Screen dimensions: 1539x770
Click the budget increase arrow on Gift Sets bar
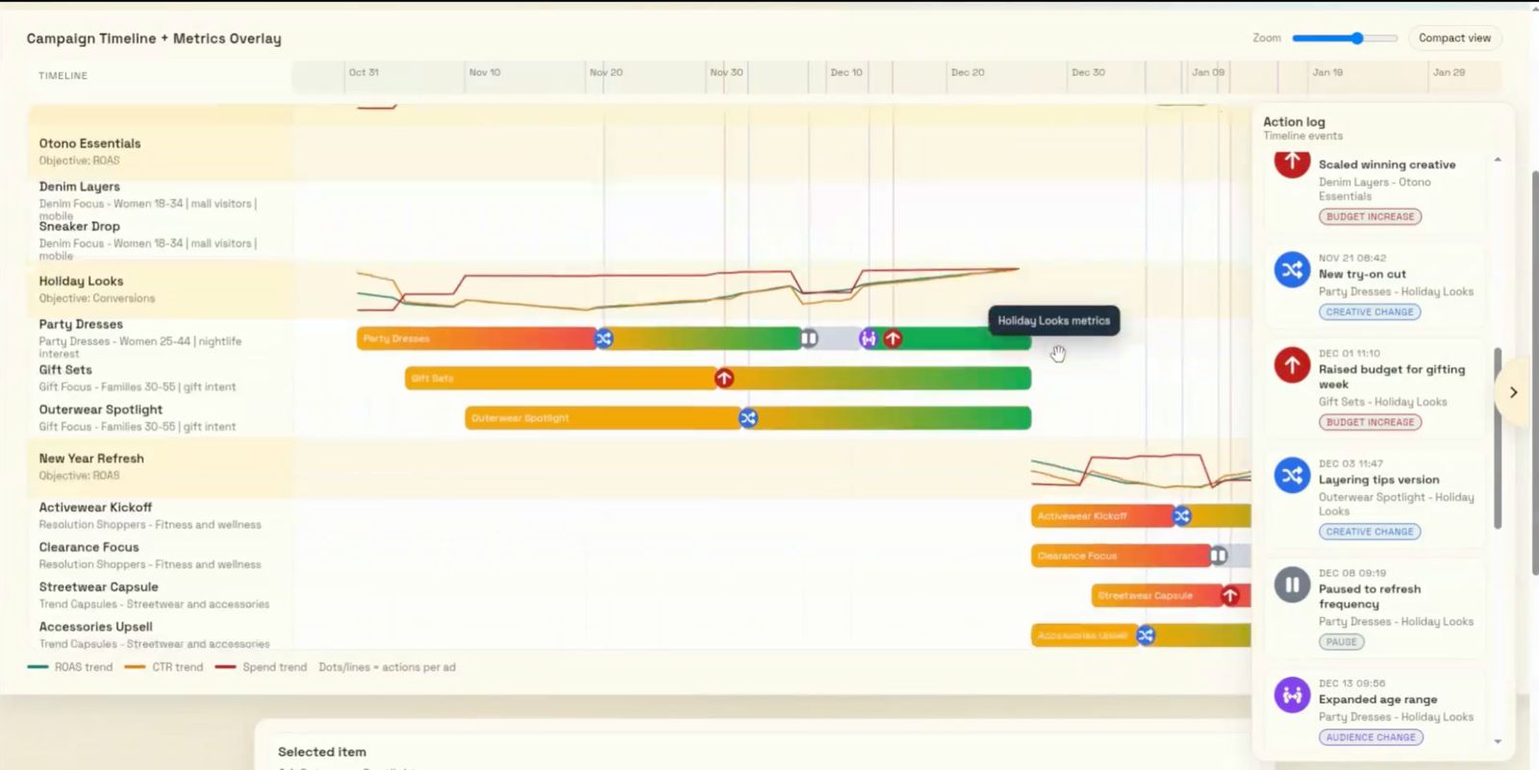(x=724, y=379)
